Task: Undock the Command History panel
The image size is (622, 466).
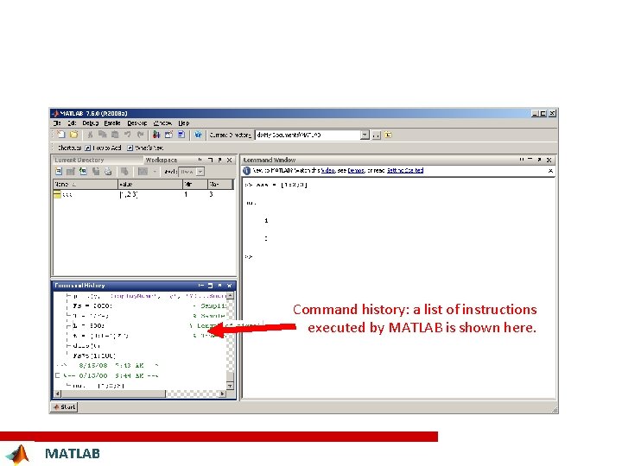Action: [219, 286]
